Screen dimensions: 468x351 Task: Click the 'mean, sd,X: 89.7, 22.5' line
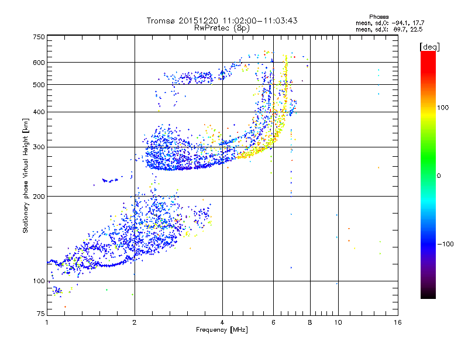tap(389, 29)
